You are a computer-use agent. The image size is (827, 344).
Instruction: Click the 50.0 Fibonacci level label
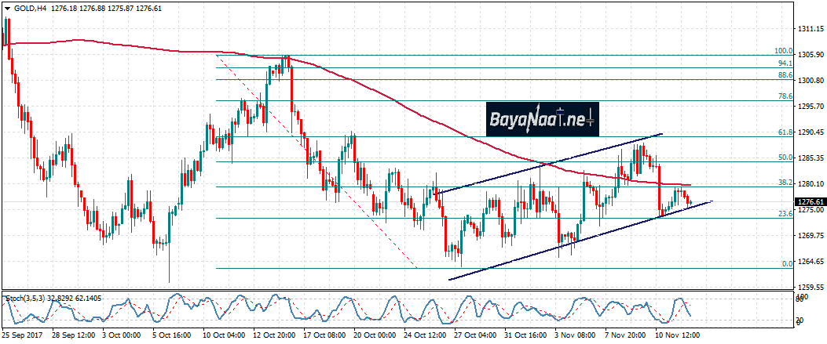tap(785, 158)
